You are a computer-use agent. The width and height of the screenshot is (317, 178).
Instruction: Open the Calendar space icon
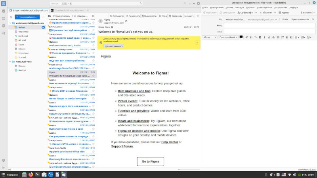click(x=4, y=18)
